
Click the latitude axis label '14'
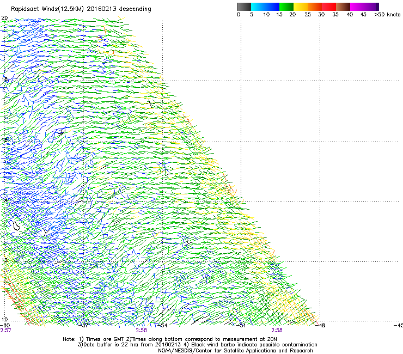[4, 200]
